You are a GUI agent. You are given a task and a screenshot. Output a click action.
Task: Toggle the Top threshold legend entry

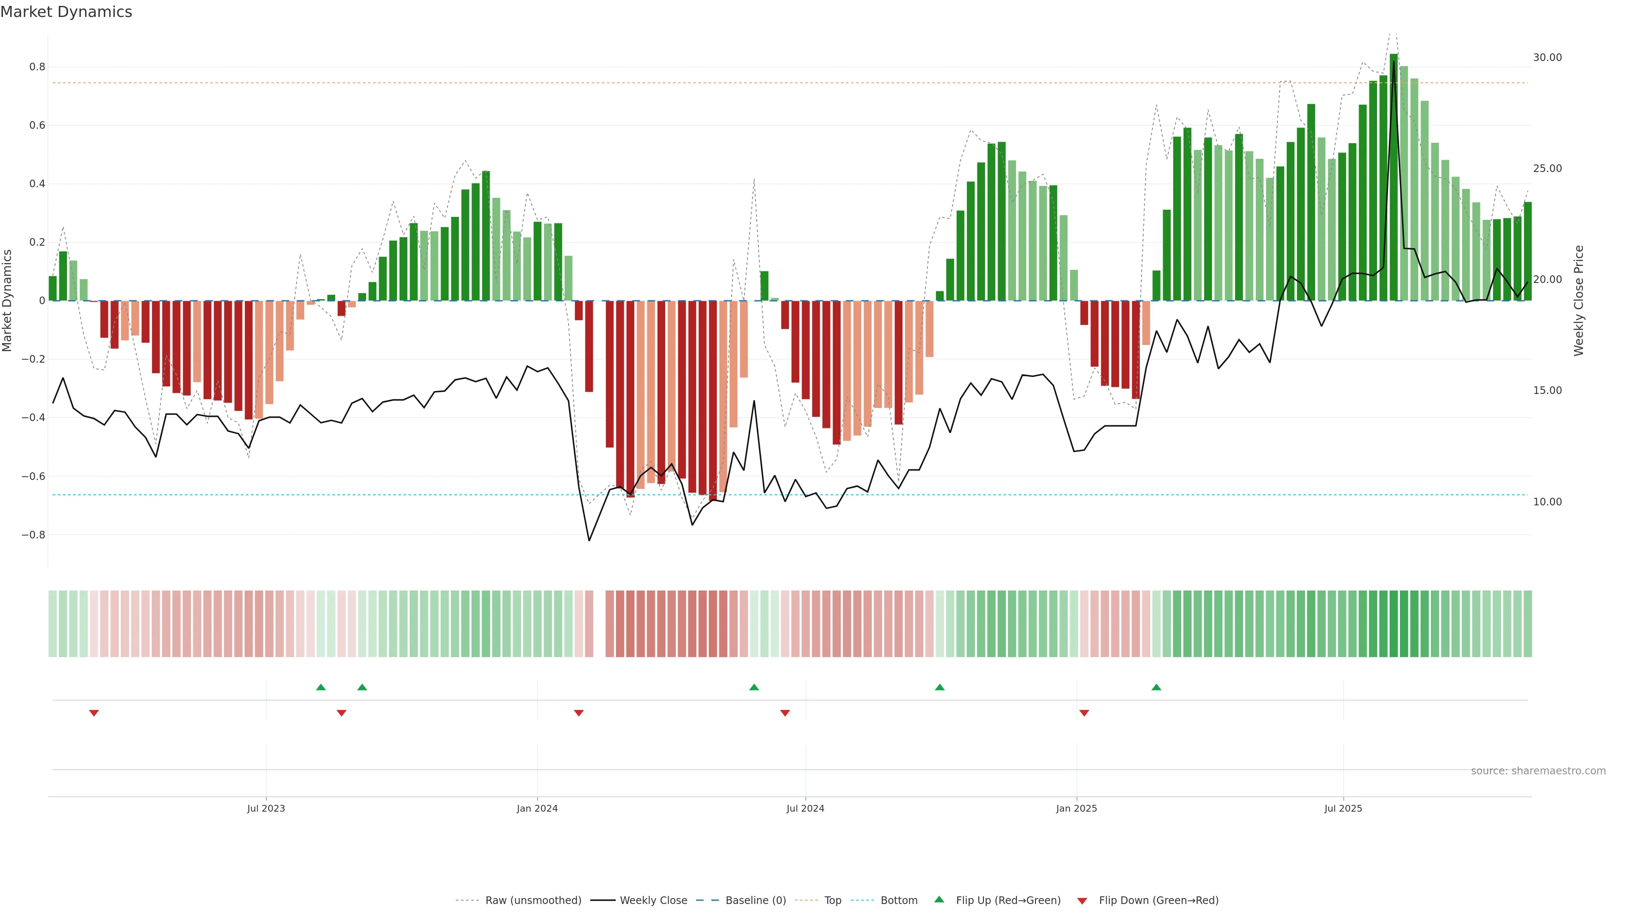833,901
